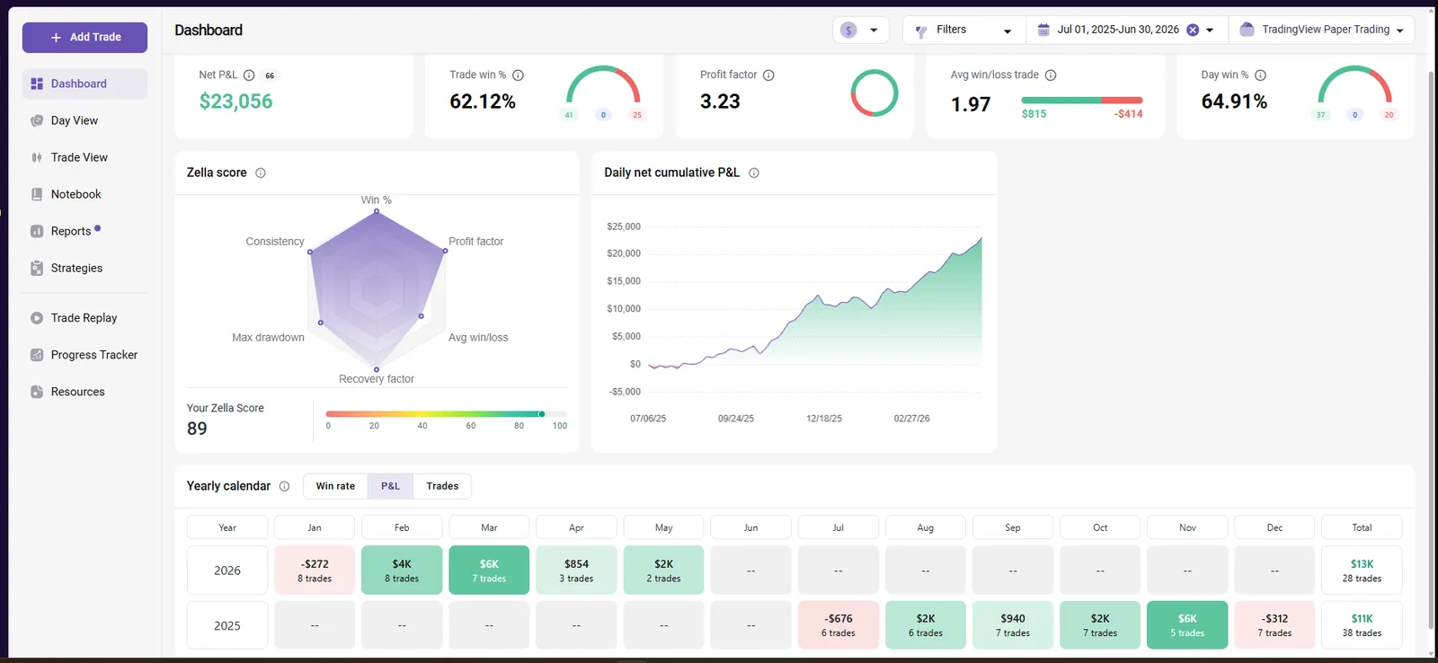Show Day win % info icon
Screen dimensions: 1438x663
point(1260,75)
